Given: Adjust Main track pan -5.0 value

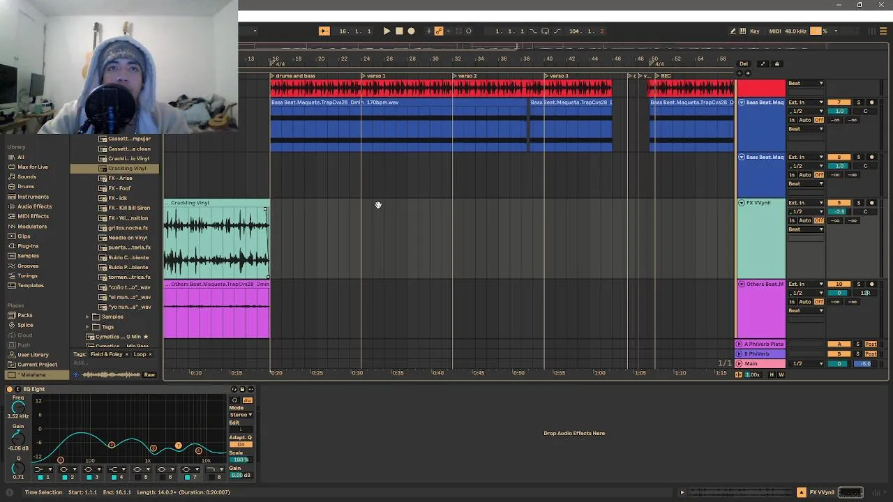Looking at the screenshot, I should pyautogui.click(x=865, y=363).
